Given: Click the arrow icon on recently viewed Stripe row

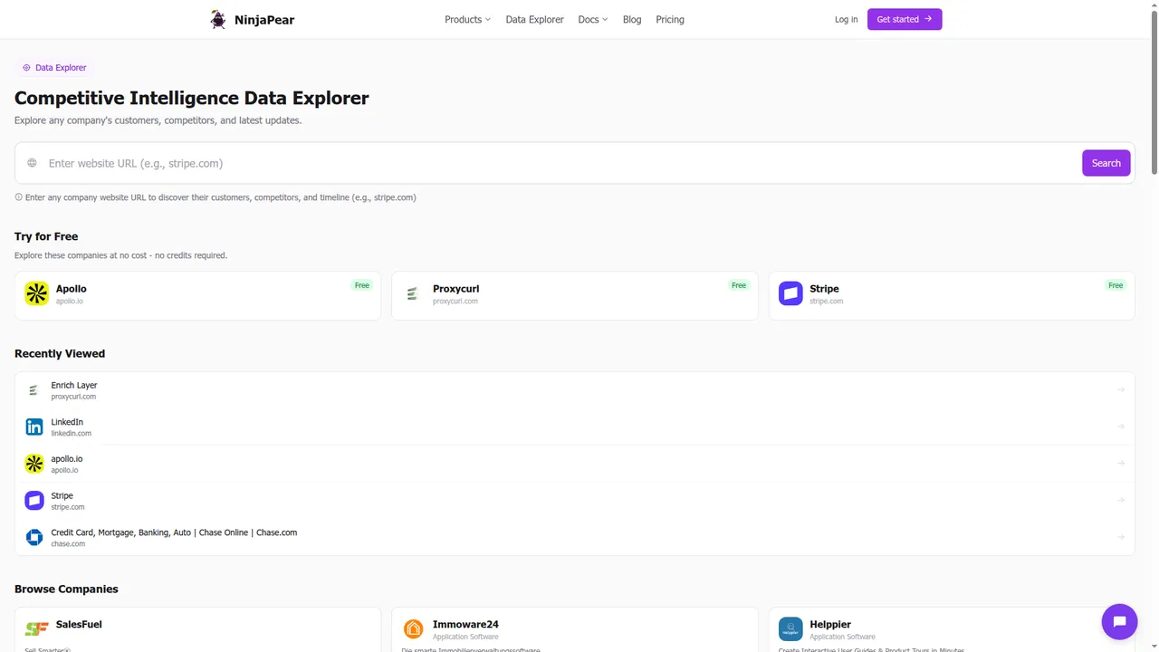Looking at the screenshot, I should (1121, 500).
